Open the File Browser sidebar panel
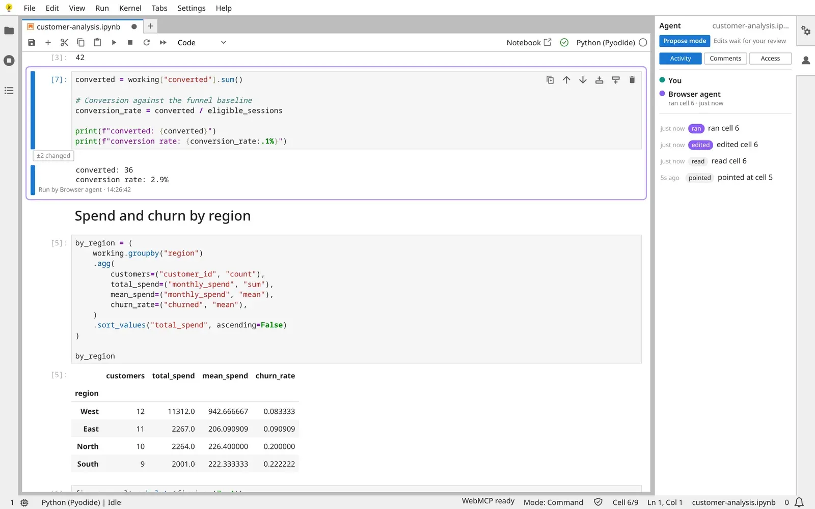This screenshot has height=509, width=815. 9,31
